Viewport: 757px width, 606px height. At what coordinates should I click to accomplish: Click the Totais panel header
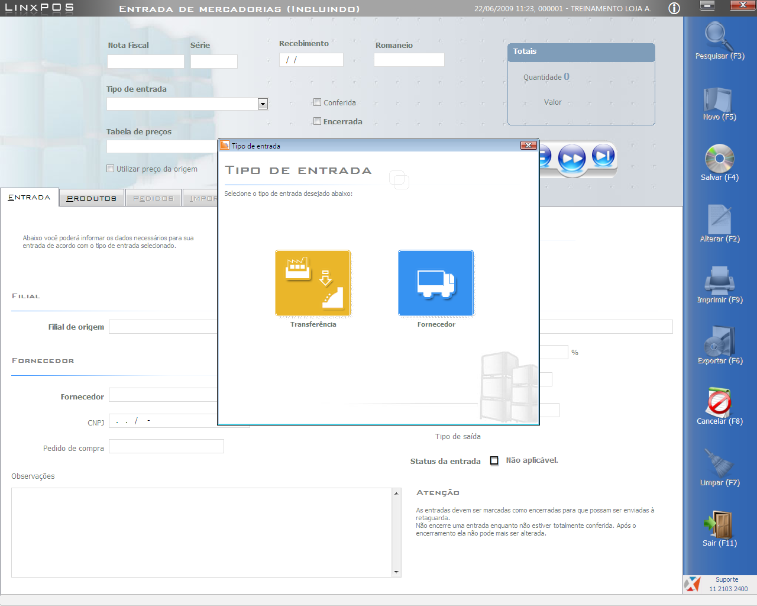pos(581,52)
